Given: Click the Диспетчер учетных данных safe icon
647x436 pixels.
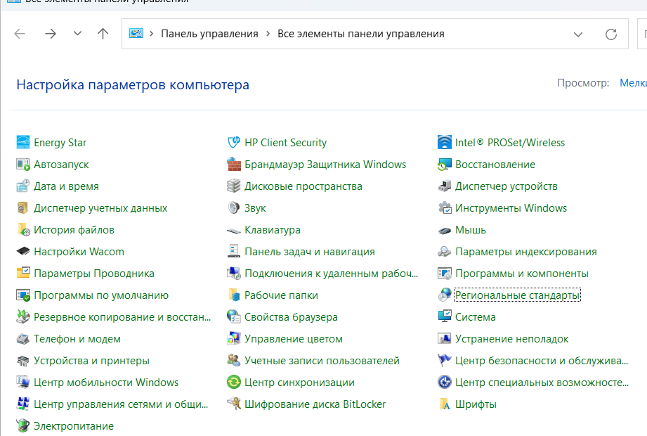Looking at the screenshot, I should (23, 208).
